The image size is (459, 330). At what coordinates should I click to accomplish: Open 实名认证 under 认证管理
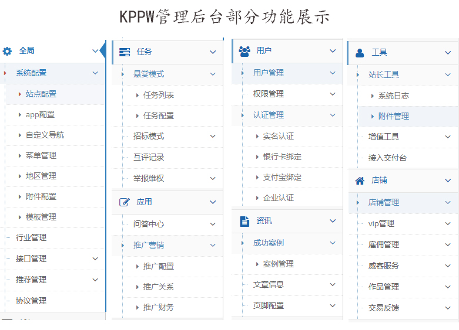(278, 136)
